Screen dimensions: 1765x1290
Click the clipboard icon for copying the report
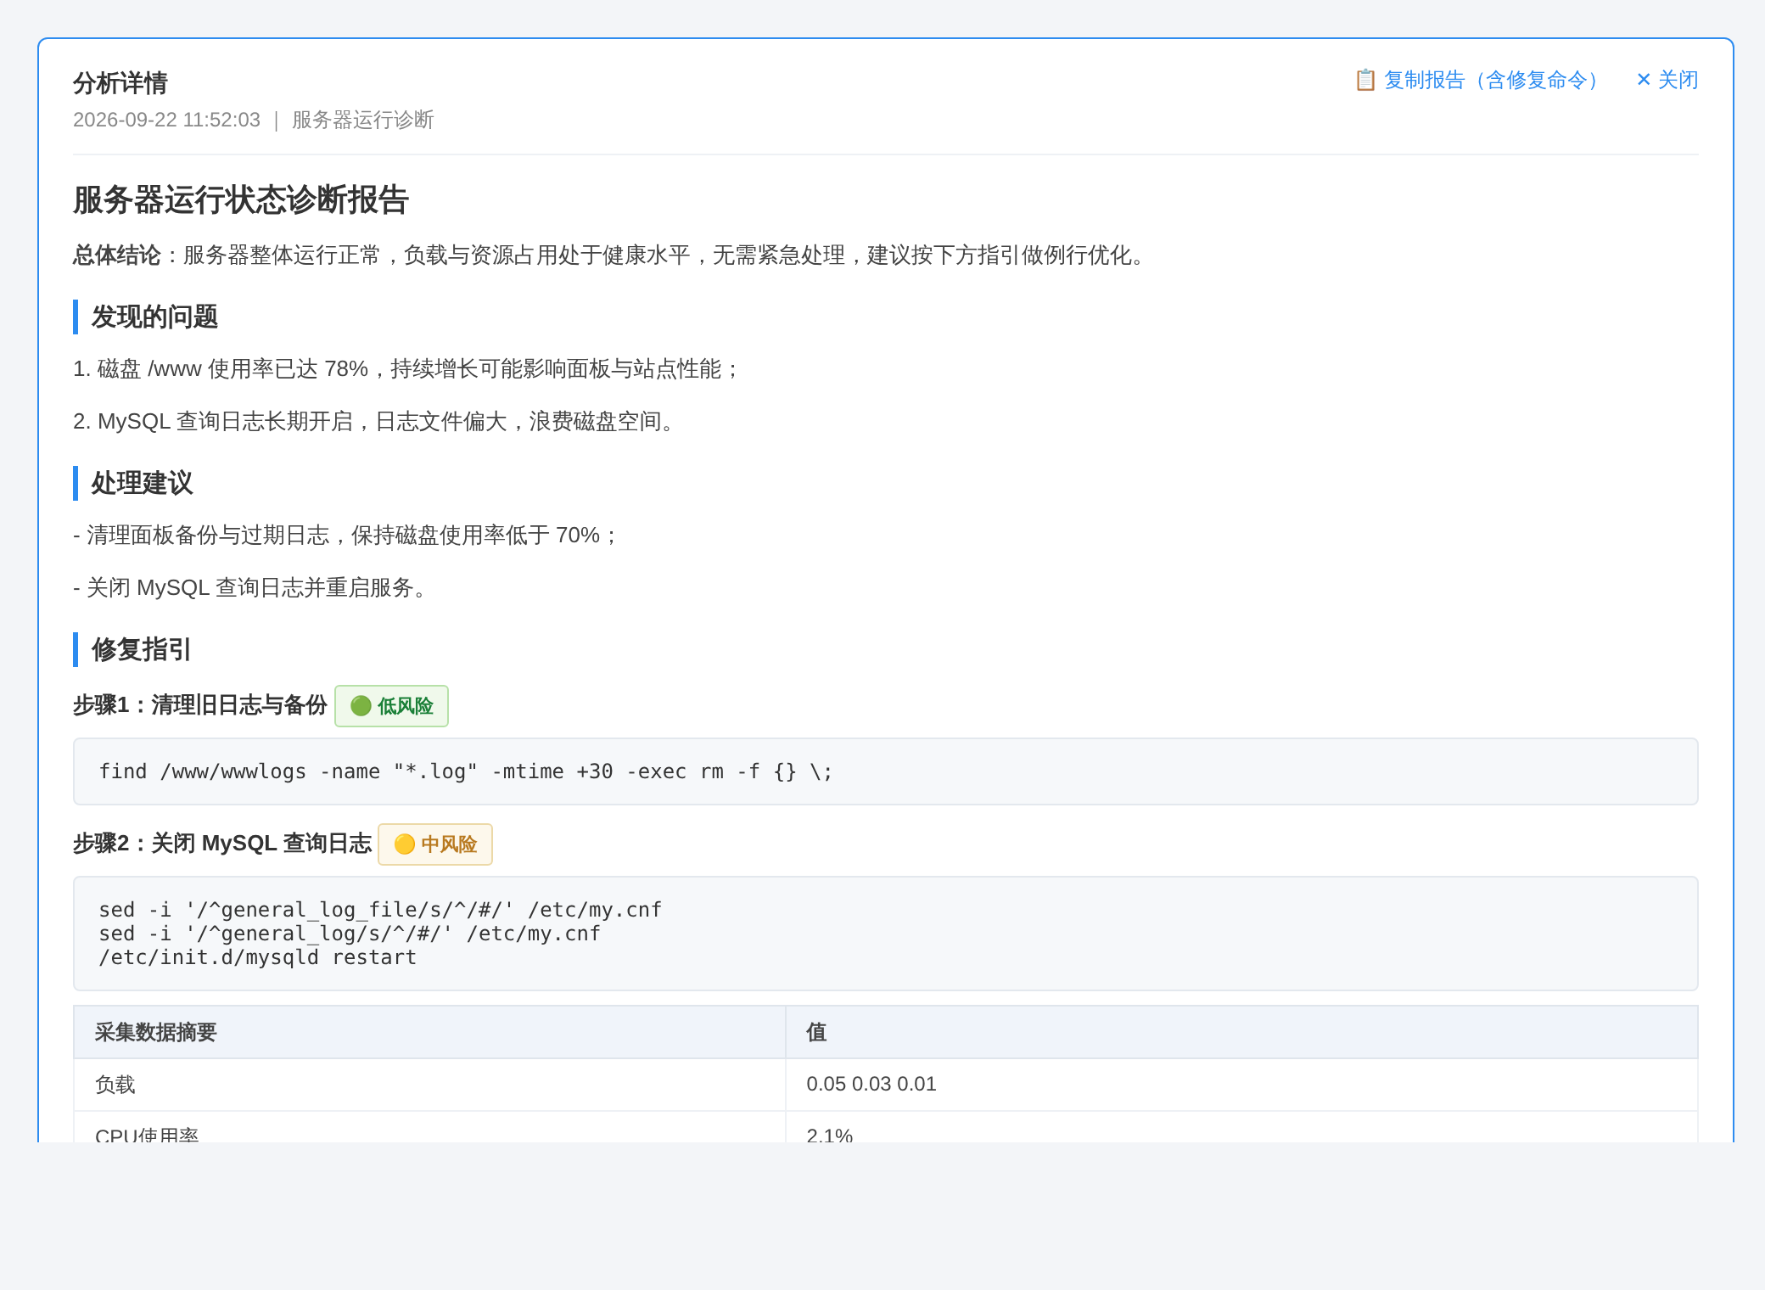[1365, 80]
